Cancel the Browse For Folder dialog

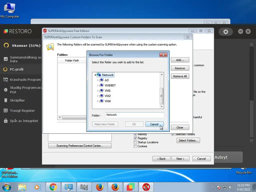[x=154, y=124]
